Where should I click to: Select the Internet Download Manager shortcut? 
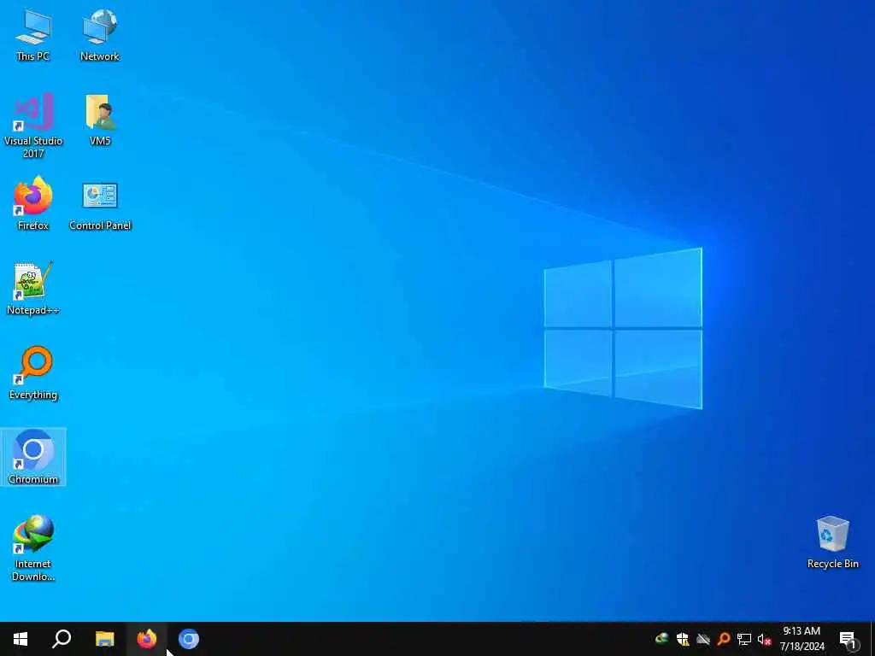coord(33,548)
